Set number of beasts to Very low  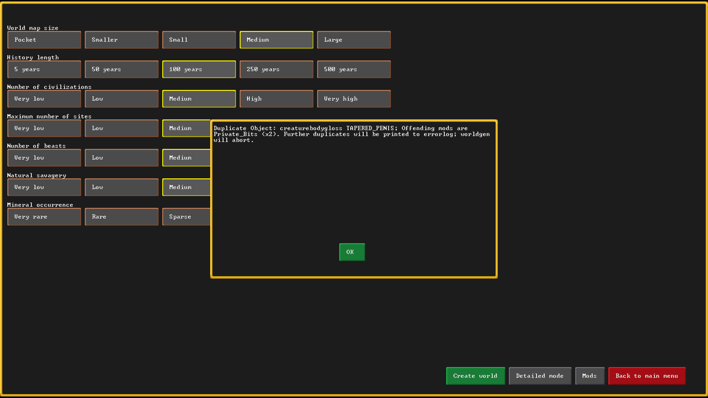pos(44,158)
